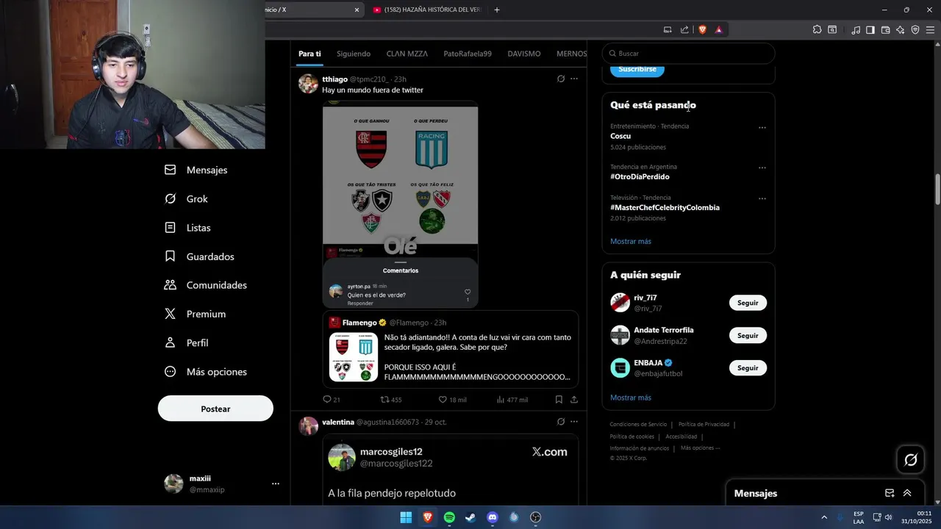The height and width of the screenshot is (529, 941).
Task: View analytics showing 477 mil views
Action: click(512, 400)
